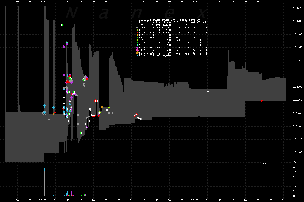Click the red PACF legend dot

137,32
